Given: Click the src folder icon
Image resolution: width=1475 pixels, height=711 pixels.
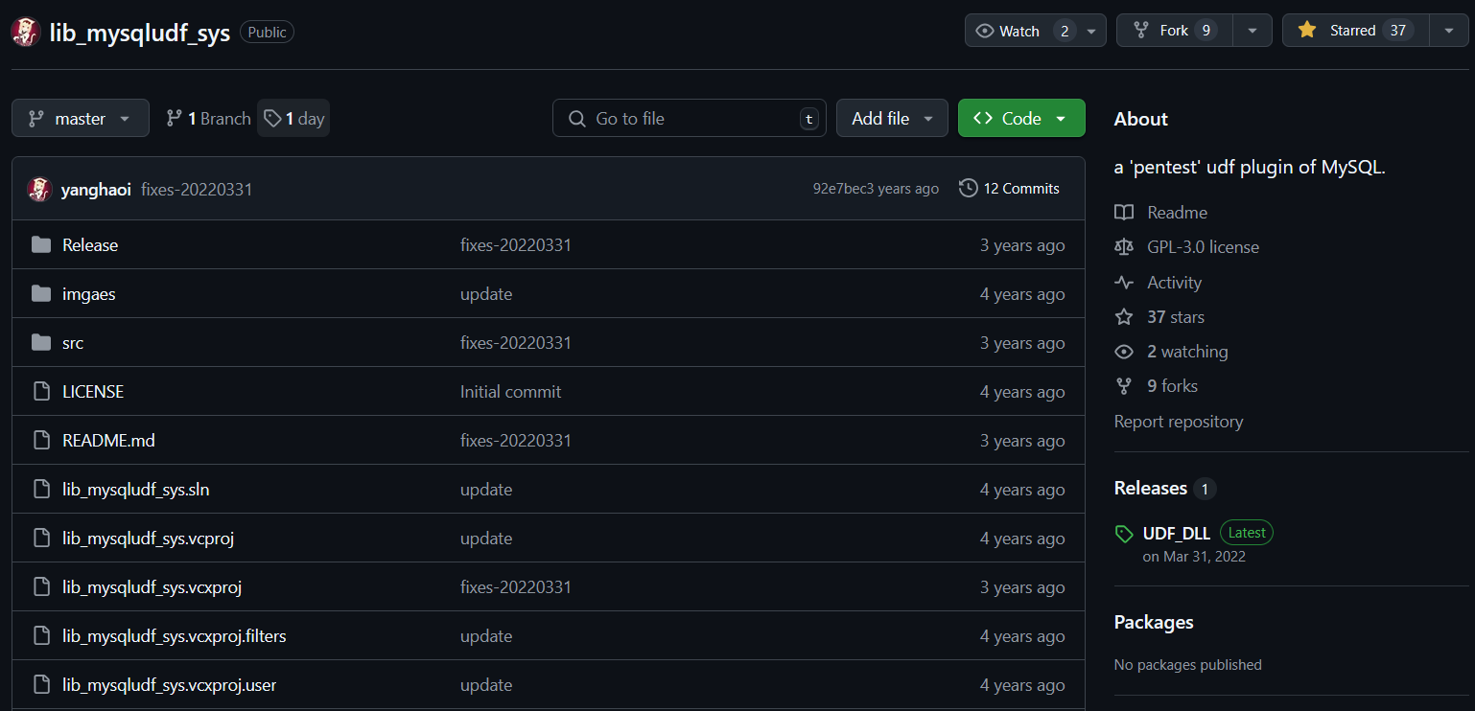Looking at the screenshot, I should pyautogui.click(x=41, y=343).
